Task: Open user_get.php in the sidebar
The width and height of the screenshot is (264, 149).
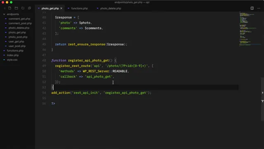Action: point(16,41)
